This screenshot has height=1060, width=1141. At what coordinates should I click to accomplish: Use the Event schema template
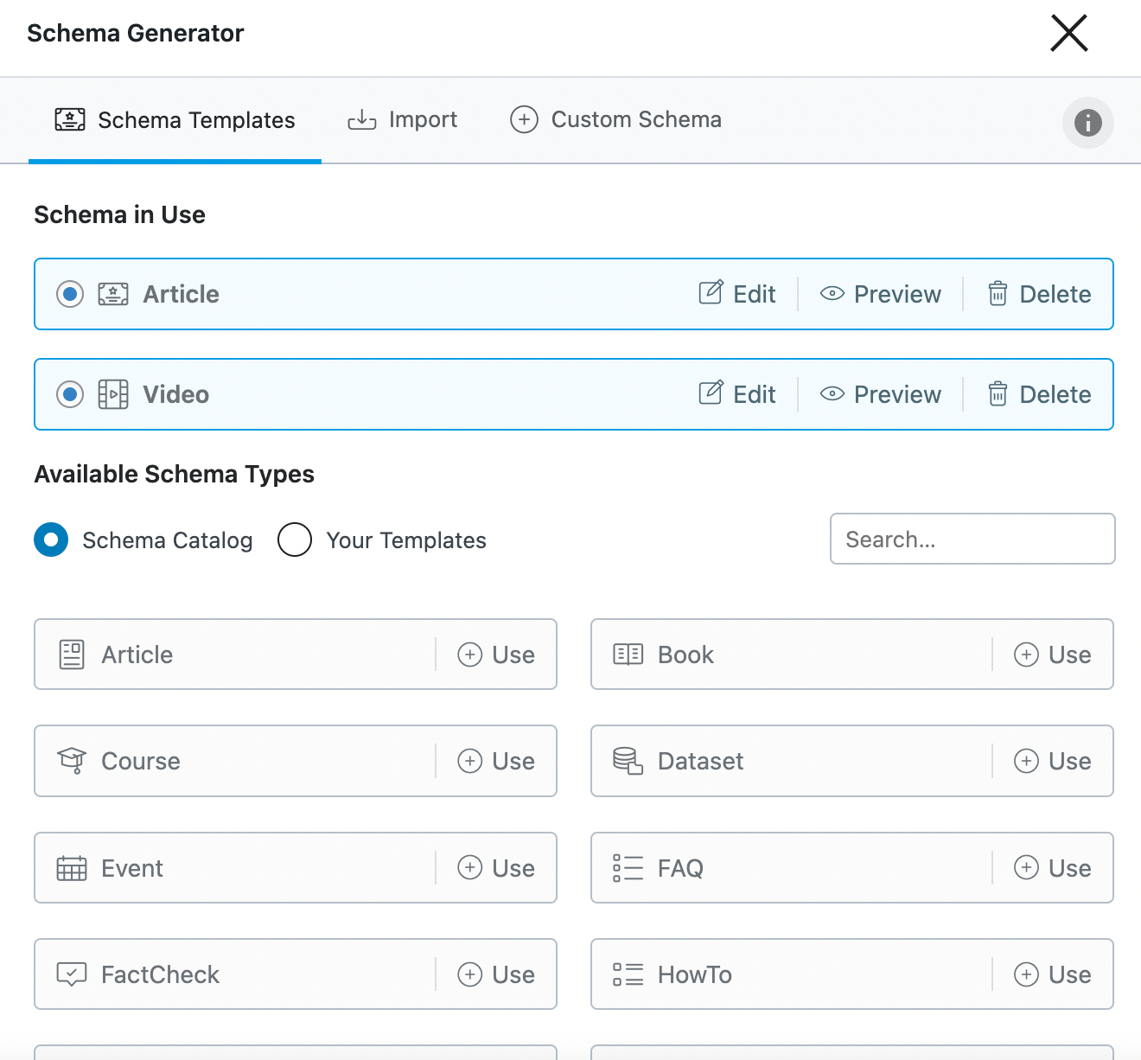pos(496,868)
